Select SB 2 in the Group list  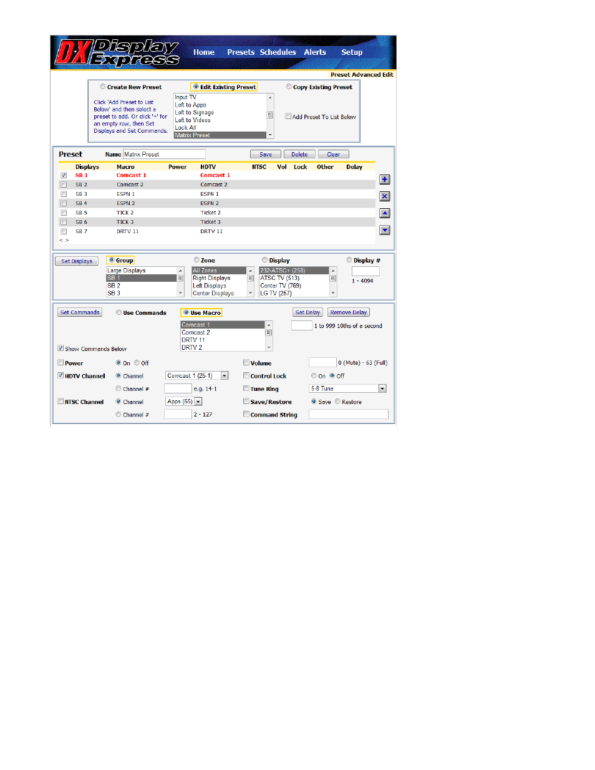[x=142, y=286]
